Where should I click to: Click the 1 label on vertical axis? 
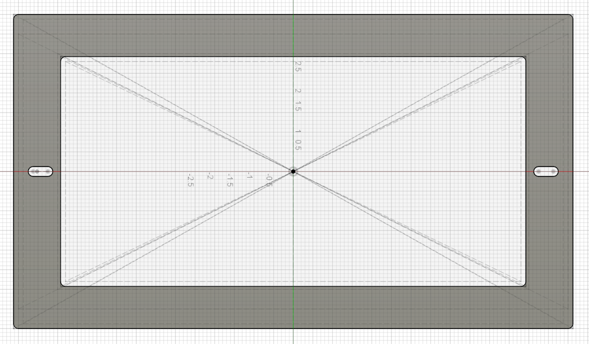[298, 131]
